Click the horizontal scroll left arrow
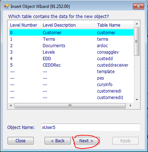Screen dimensions: 148x152 click(x=11, y=106)
